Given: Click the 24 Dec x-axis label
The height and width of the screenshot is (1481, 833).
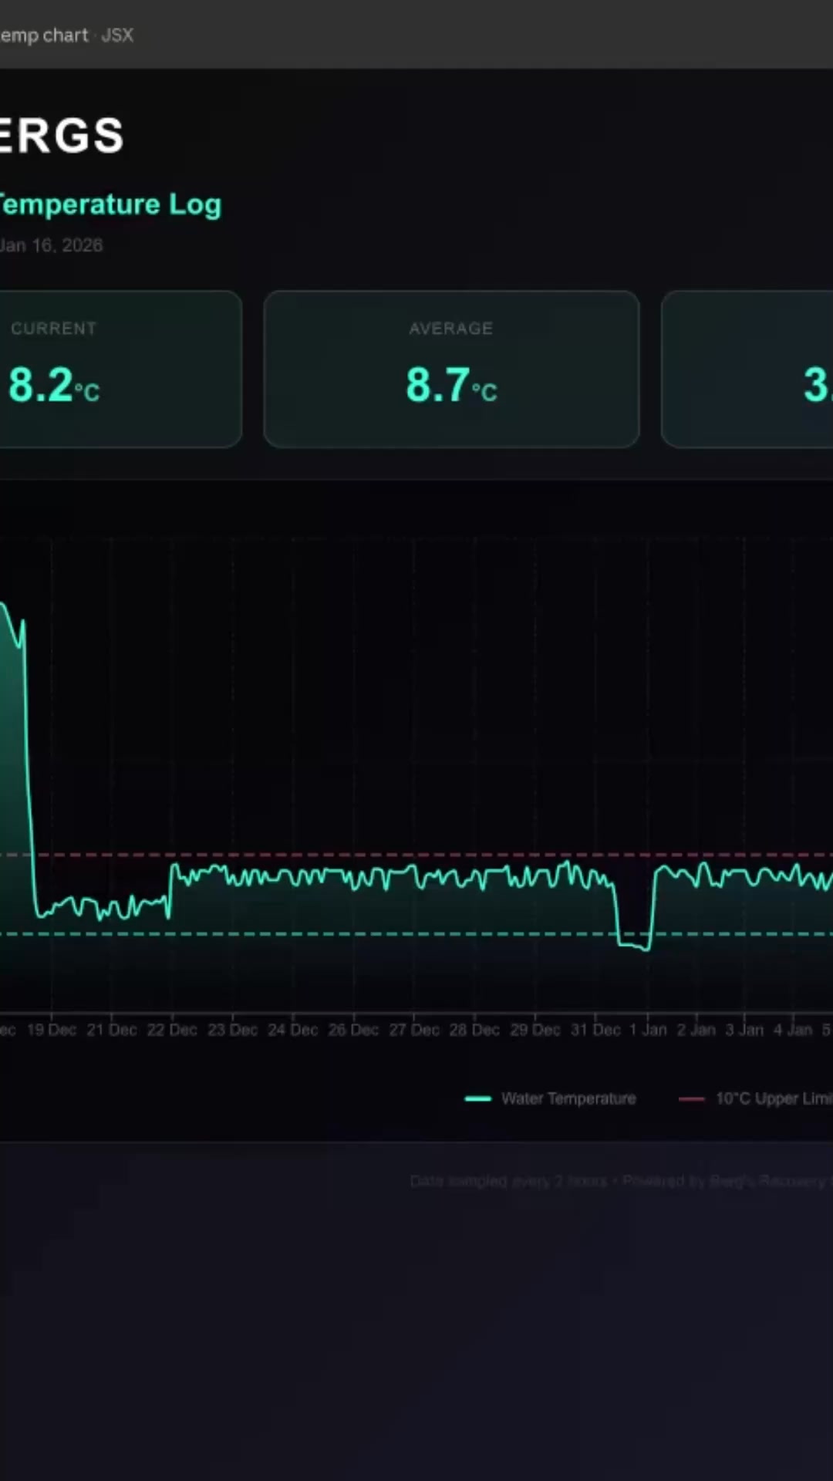Looking at the screenshot, I should [292, 1030].
